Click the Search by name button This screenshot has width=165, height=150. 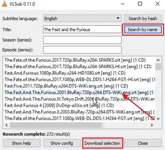pos(142,30)
